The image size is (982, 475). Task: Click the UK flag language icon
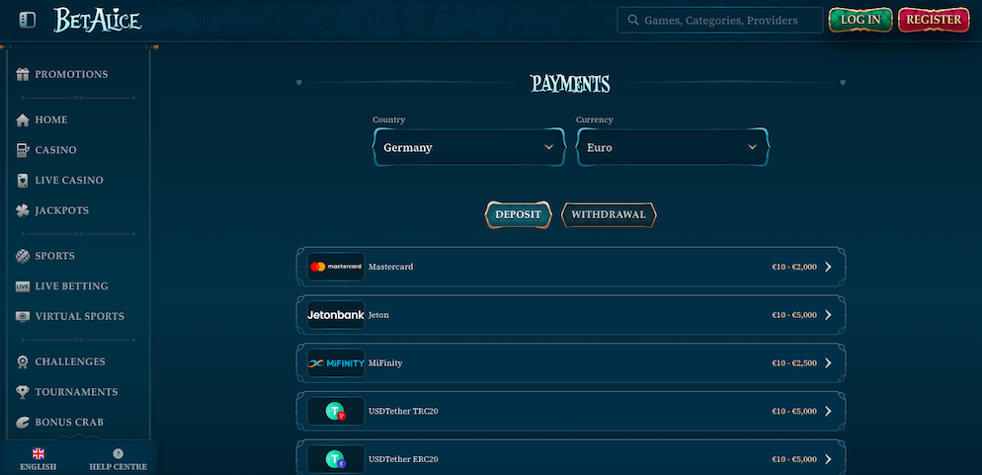pos(39,453)
